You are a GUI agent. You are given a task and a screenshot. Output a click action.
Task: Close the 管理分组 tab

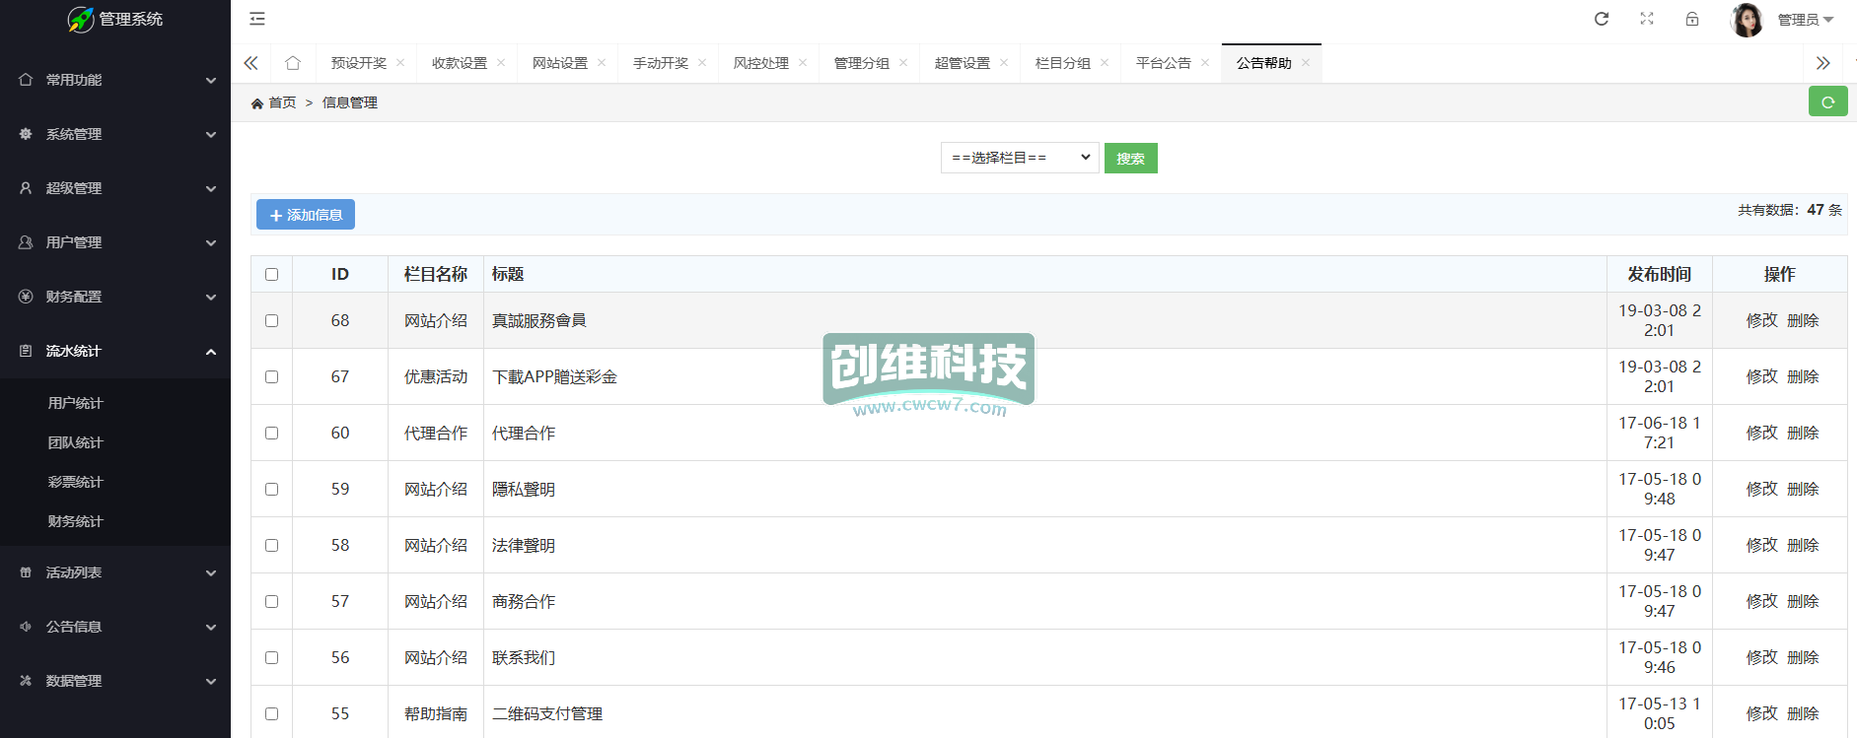coord(903,63)
